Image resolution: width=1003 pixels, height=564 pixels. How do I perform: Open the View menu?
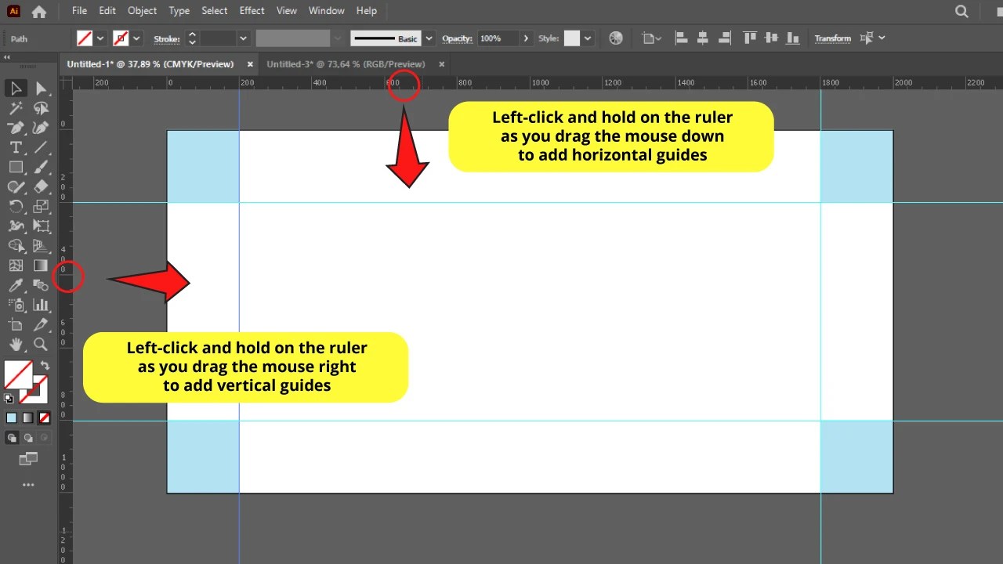coord(286,10)
